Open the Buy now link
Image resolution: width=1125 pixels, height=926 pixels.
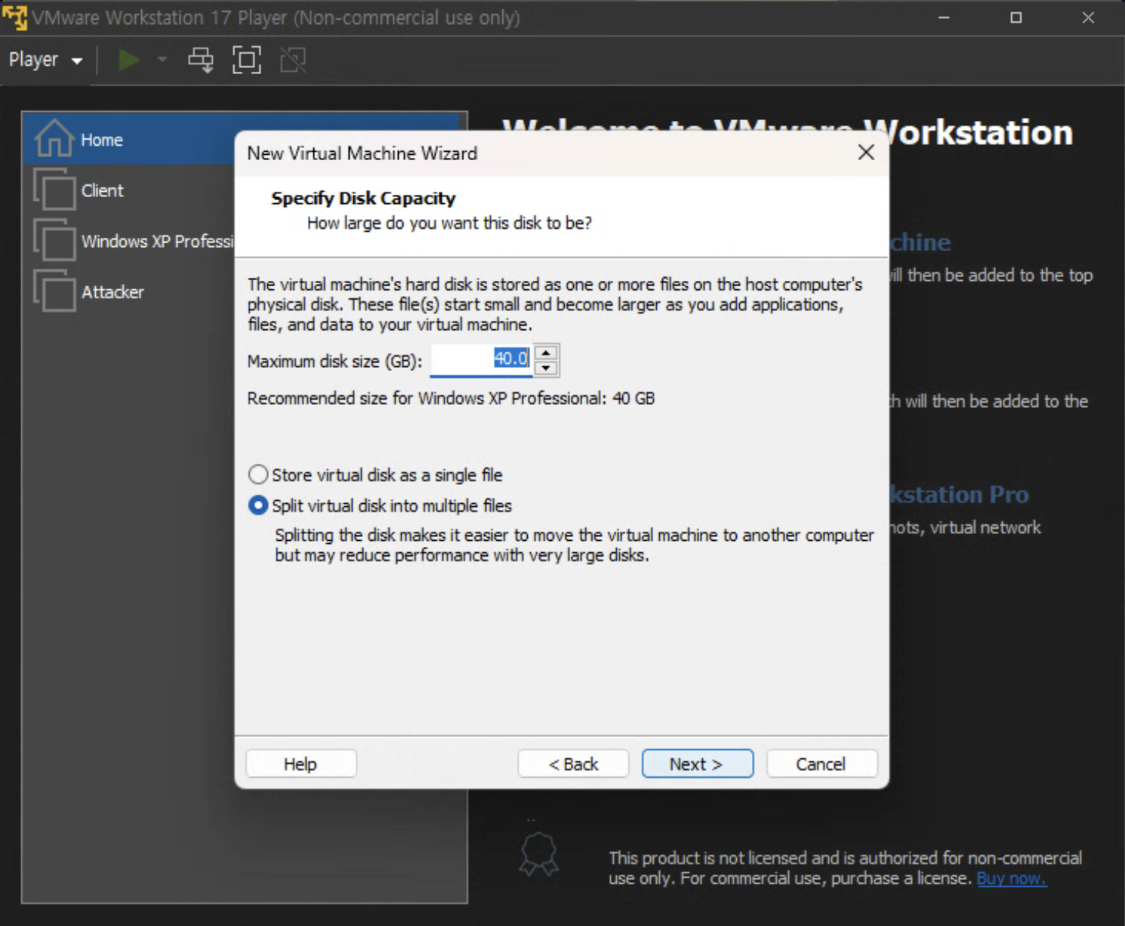1011,878
